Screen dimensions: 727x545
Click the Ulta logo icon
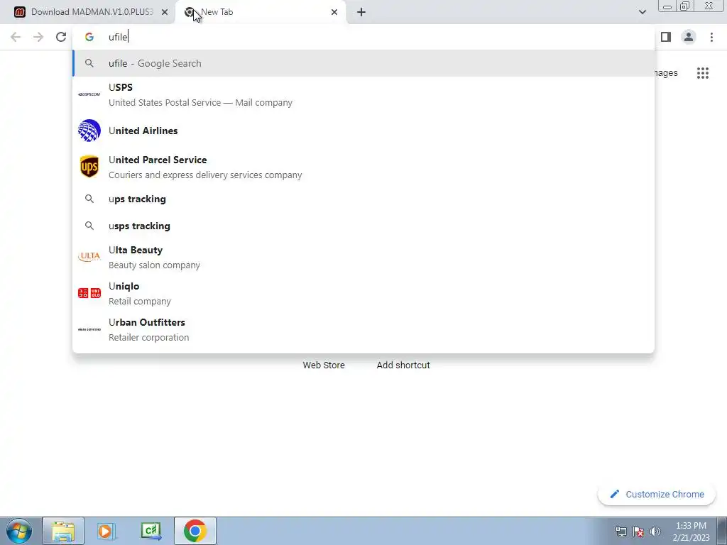pos(89,256)
